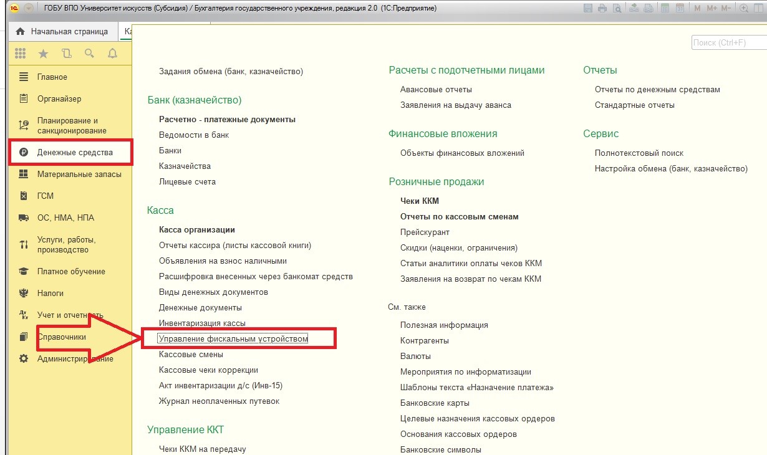767x455 pixels.
Task: Click in the Поиск (Ctrl+F) search field
Action: [728, 42]
